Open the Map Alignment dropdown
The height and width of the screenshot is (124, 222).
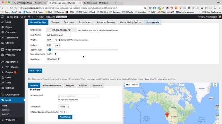(52, 54)
